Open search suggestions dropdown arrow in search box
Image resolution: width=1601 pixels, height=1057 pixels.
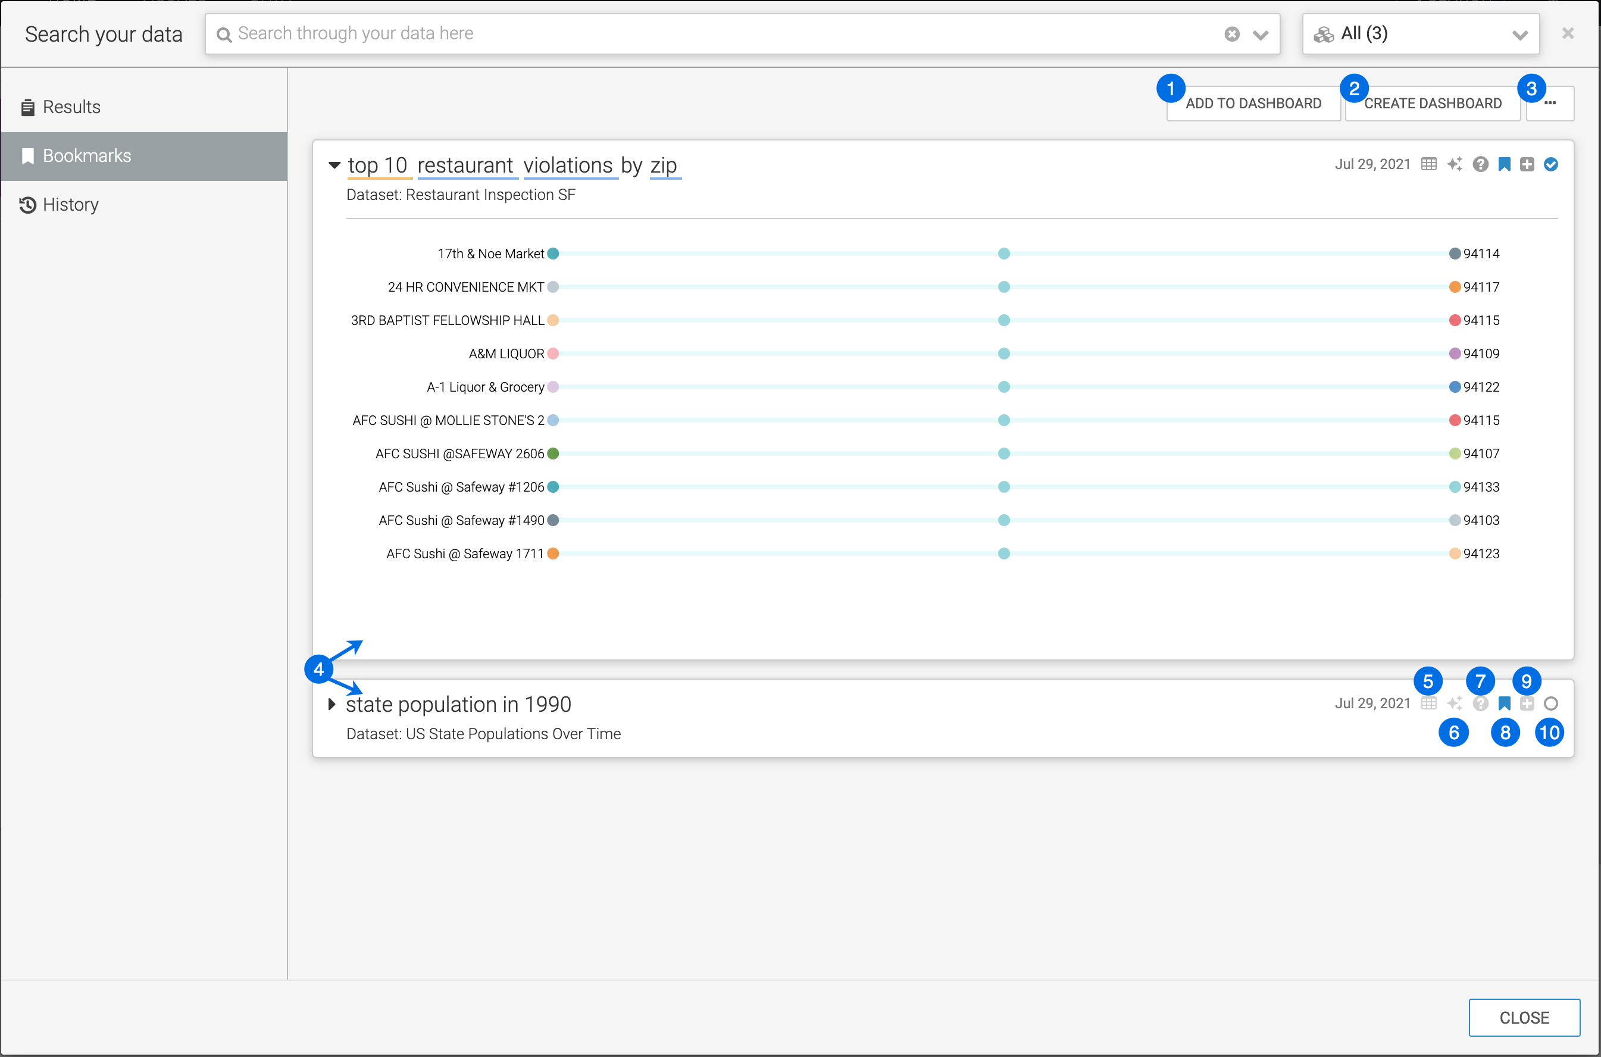1260,35
